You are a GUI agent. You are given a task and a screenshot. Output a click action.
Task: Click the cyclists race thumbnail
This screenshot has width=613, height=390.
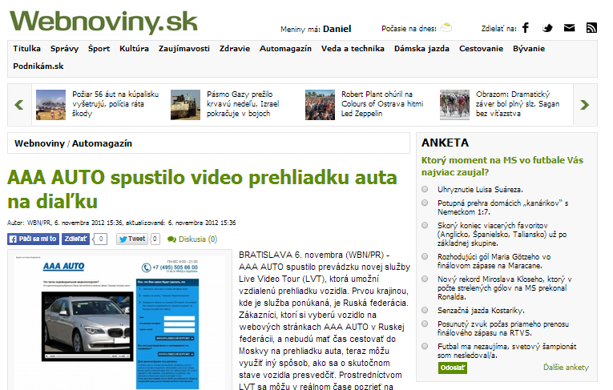454,105
